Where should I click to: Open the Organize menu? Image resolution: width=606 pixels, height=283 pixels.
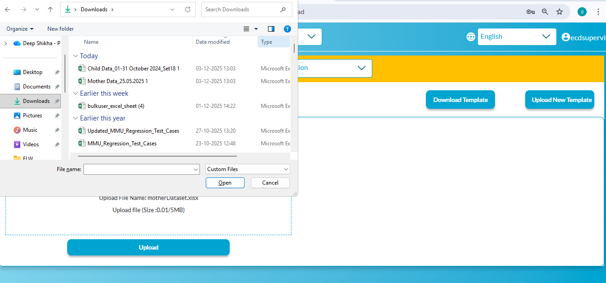pos(20,29)
